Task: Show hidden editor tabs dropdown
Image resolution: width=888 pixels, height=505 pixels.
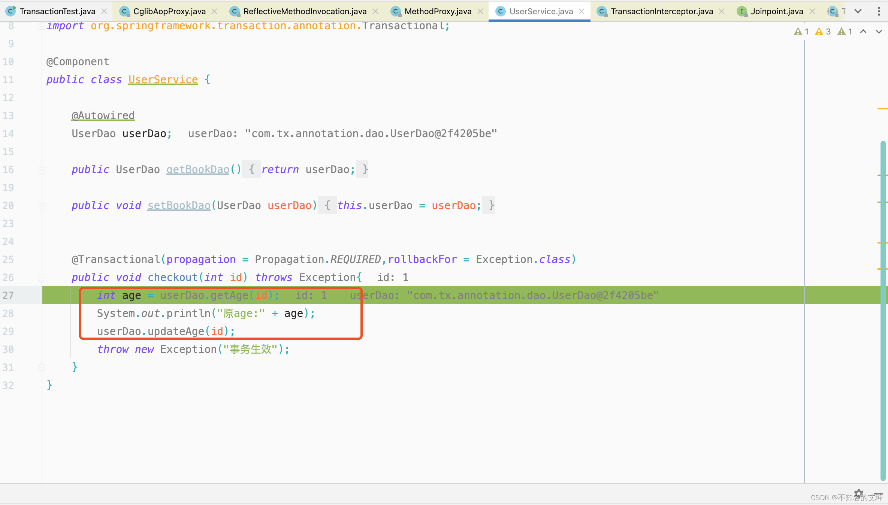Action: point(858,11)
